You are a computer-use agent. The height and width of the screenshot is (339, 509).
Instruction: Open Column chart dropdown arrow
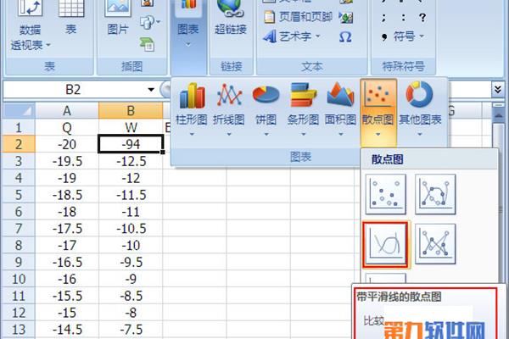pos(192,134)
